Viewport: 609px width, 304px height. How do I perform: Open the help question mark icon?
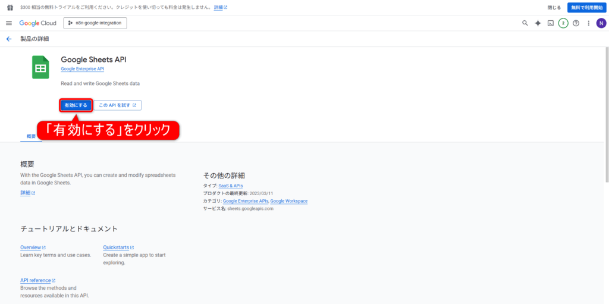(x=576, y=23)
